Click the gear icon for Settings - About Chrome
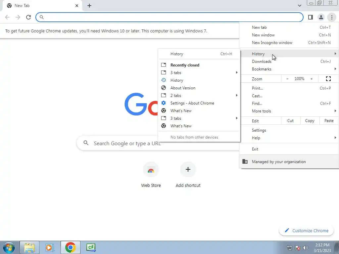 [164, 103]
